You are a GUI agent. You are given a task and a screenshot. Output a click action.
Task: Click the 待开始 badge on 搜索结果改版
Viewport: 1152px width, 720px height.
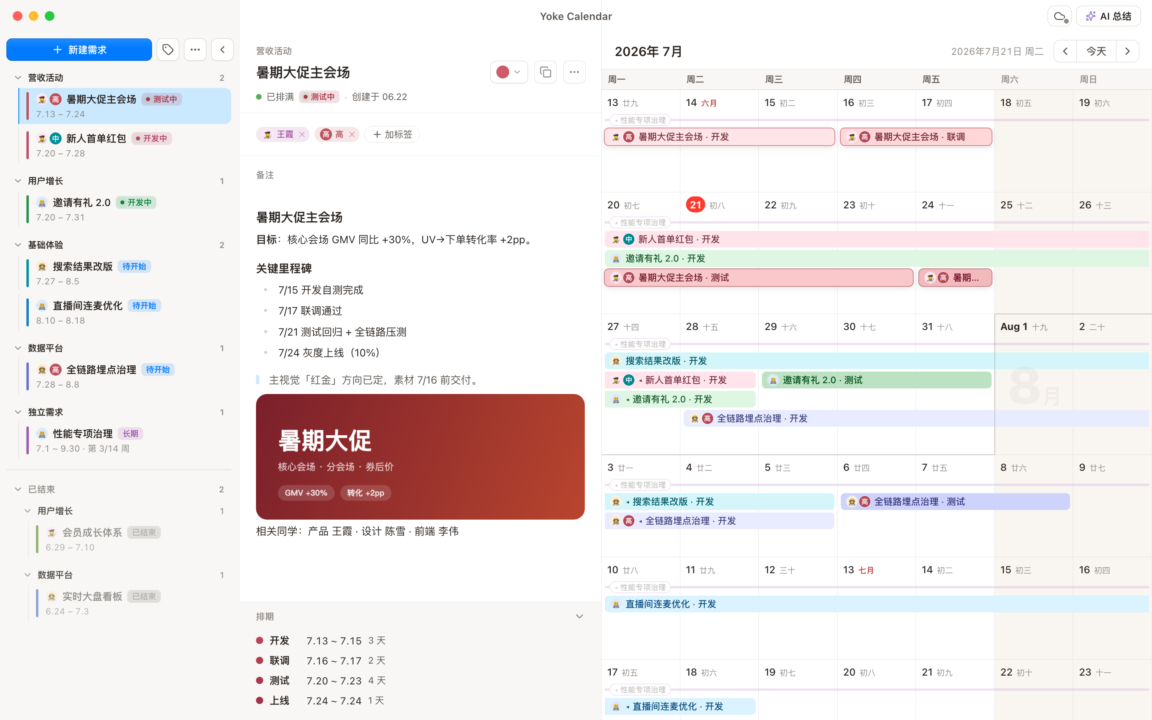click(134, 266)
